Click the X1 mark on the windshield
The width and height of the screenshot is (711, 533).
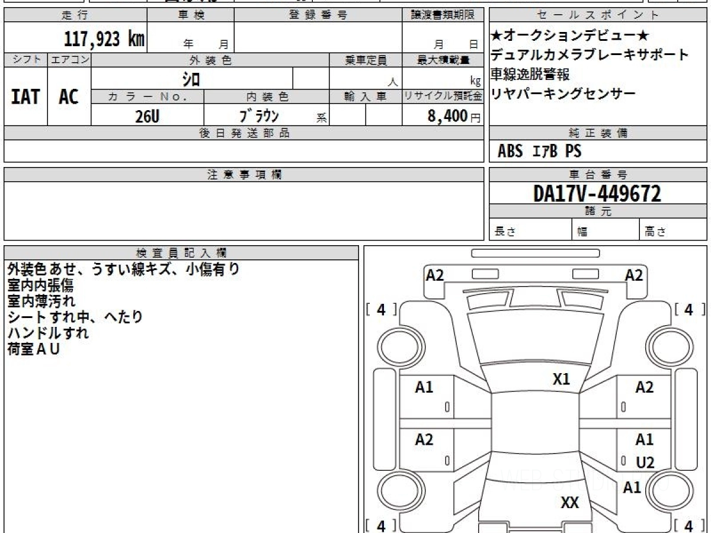click(561, 379)
